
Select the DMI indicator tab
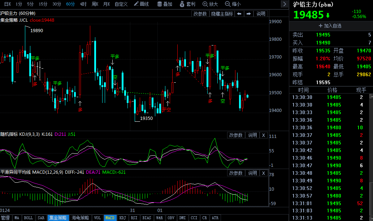(182, 218)
